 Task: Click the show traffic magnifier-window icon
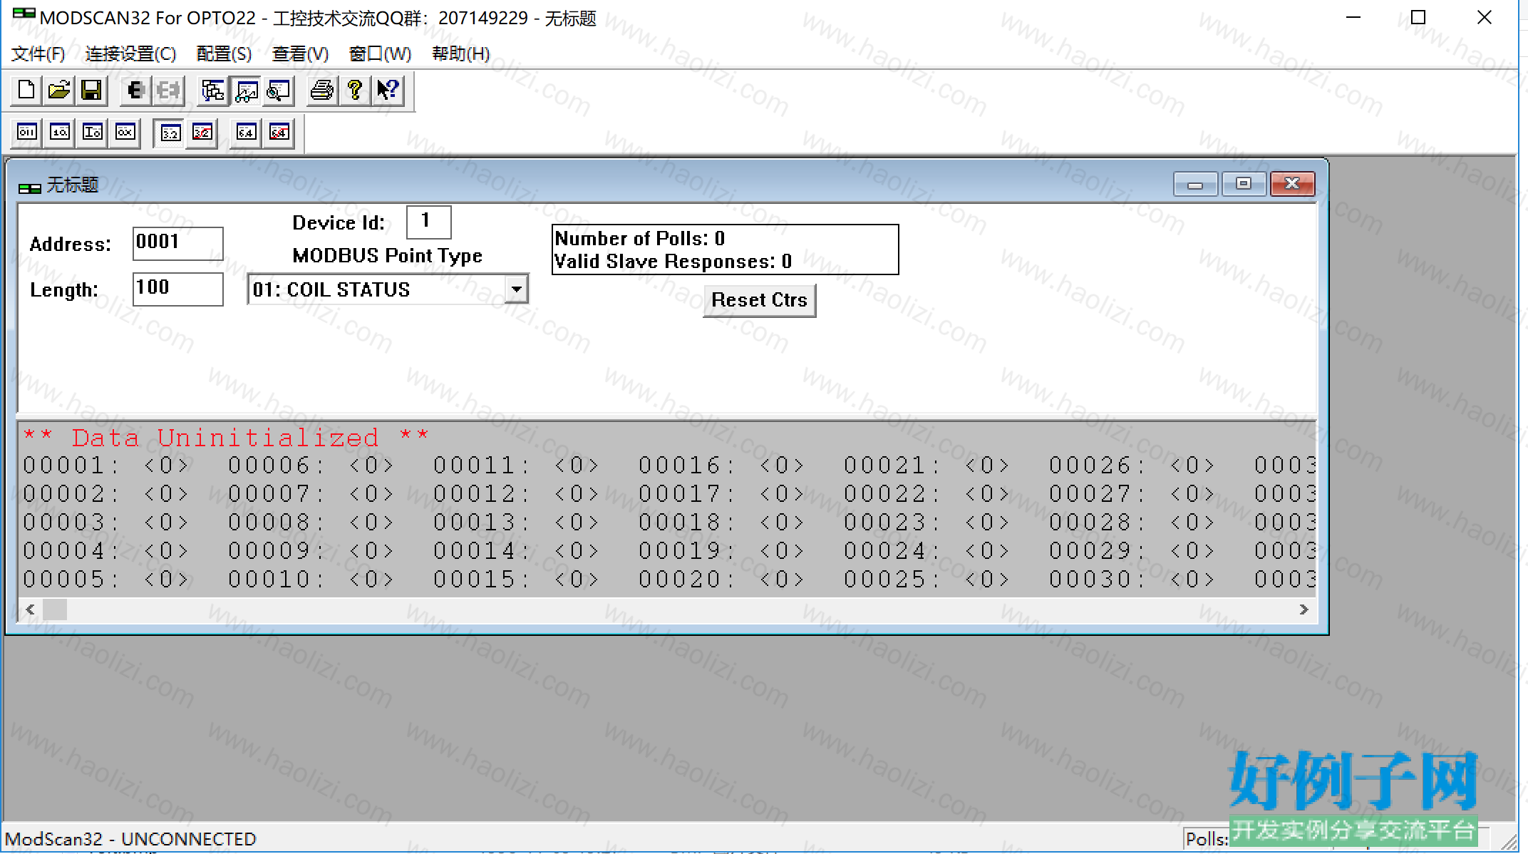point(279,91)
